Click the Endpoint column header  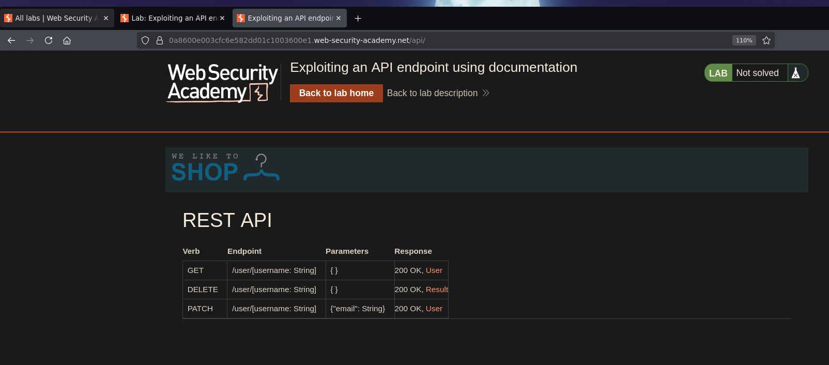point(244,251)
